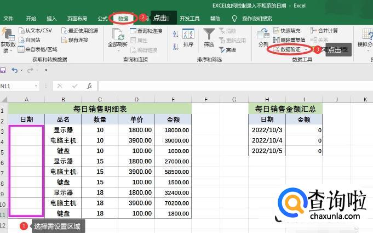Select header cell 品名

(x=63, y=120)
